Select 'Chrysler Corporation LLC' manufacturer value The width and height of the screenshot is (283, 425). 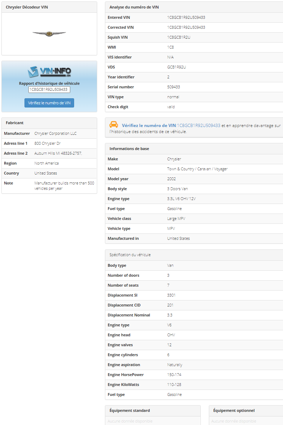[55, 133]
